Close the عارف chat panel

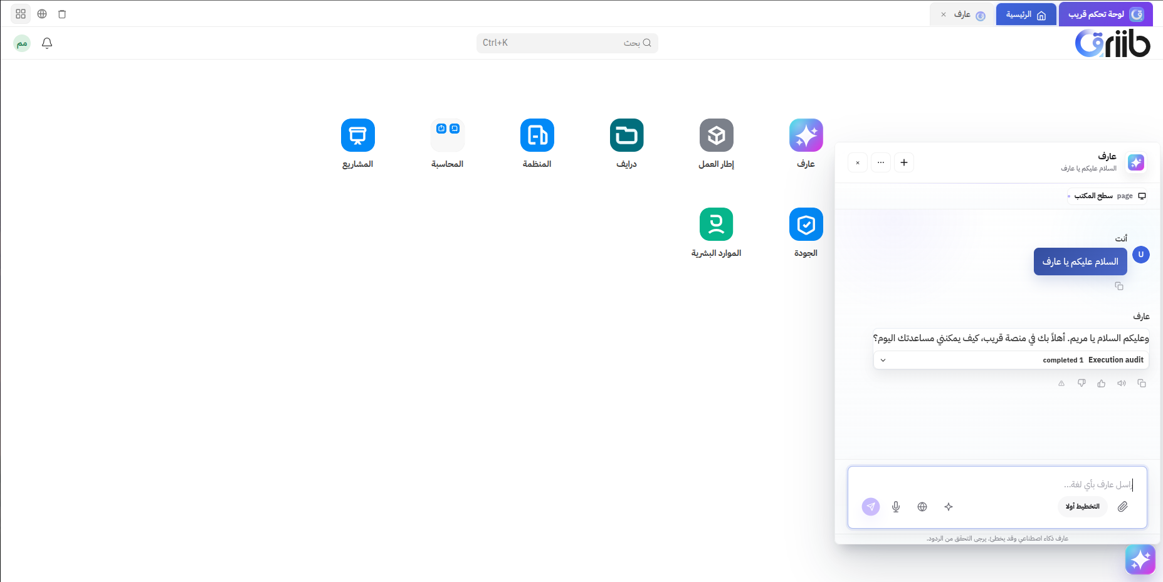[858, 162]
